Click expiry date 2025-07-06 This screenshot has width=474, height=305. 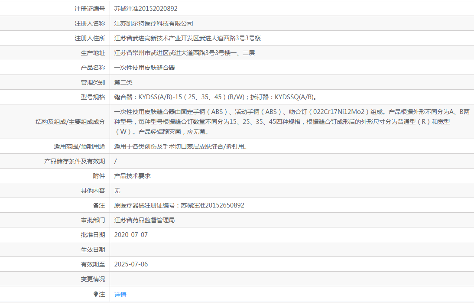click(131, 265)
